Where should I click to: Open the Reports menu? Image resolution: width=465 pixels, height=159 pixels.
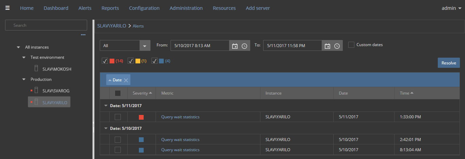click(x=110, y=8)
